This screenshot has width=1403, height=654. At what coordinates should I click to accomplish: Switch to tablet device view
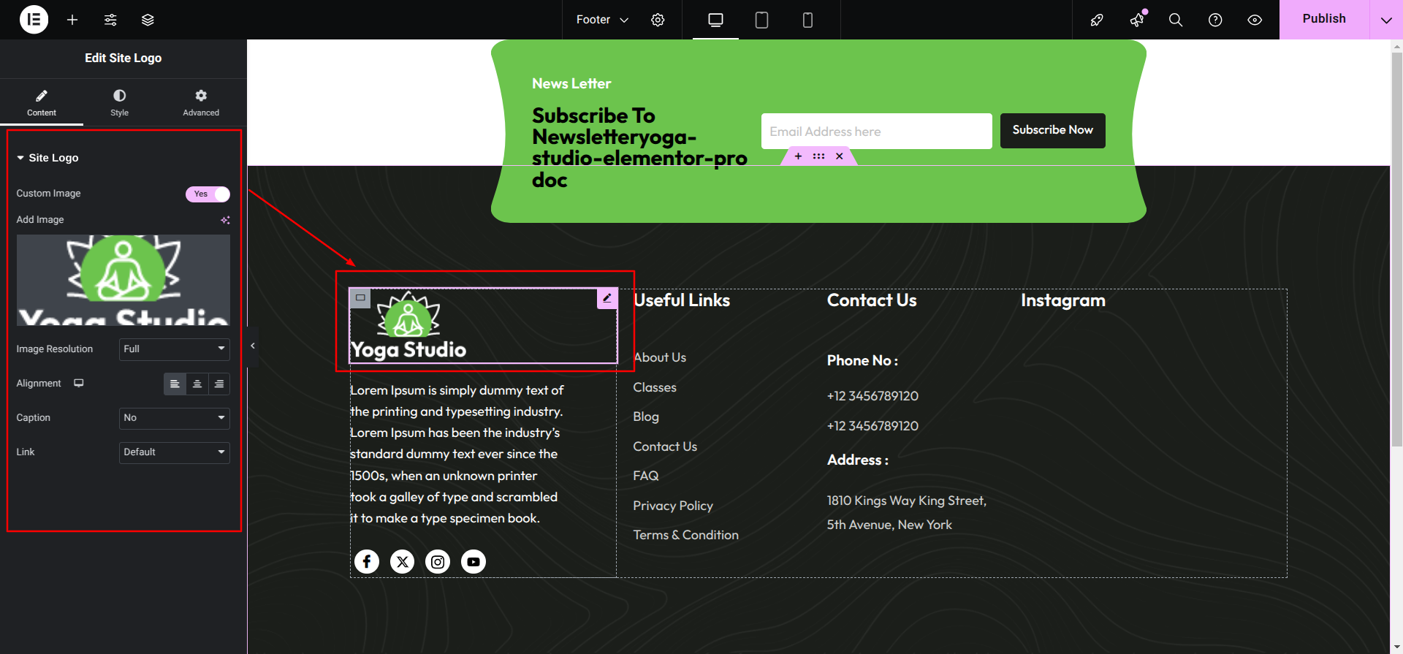tap(761, 20)
